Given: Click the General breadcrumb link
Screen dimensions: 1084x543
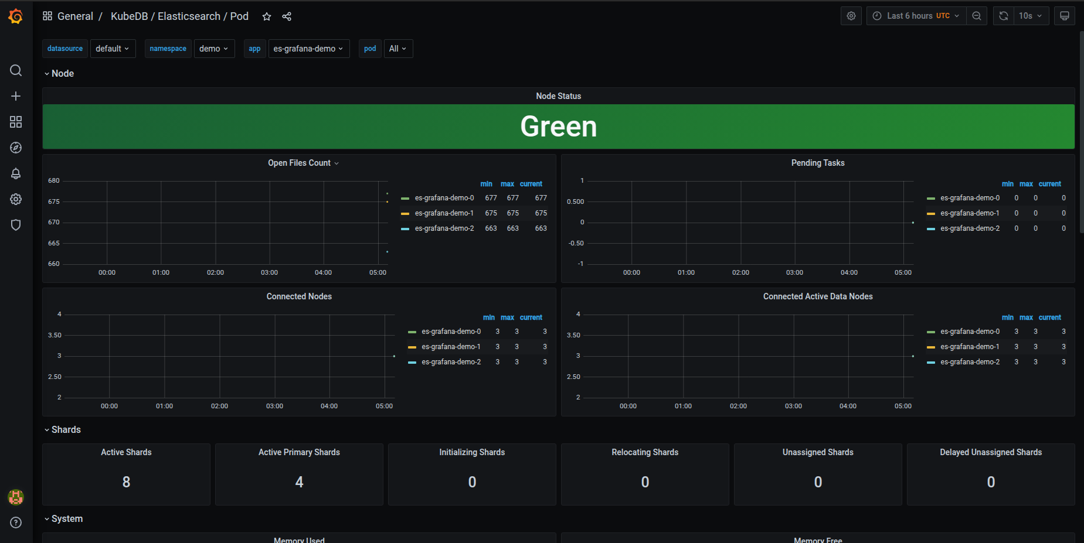Looking at the screenshot, I should coord(75,16).
